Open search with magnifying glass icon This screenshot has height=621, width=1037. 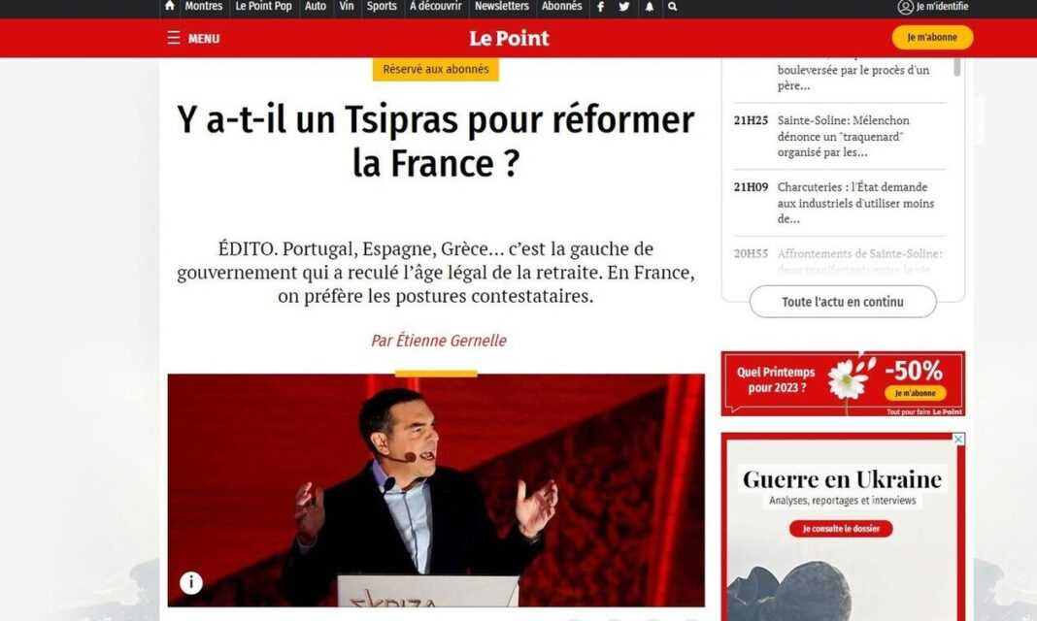(673, 7)
